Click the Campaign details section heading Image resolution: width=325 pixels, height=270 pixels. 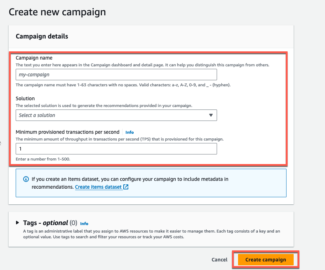(x=42, y=36)
